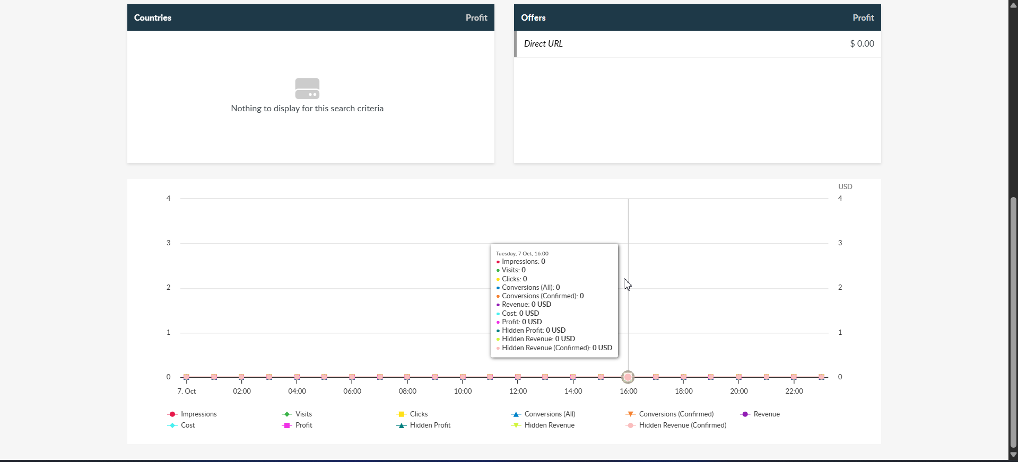
Task: Sort by Profit in the Countries panel header
Action: (x=476, y=18)
